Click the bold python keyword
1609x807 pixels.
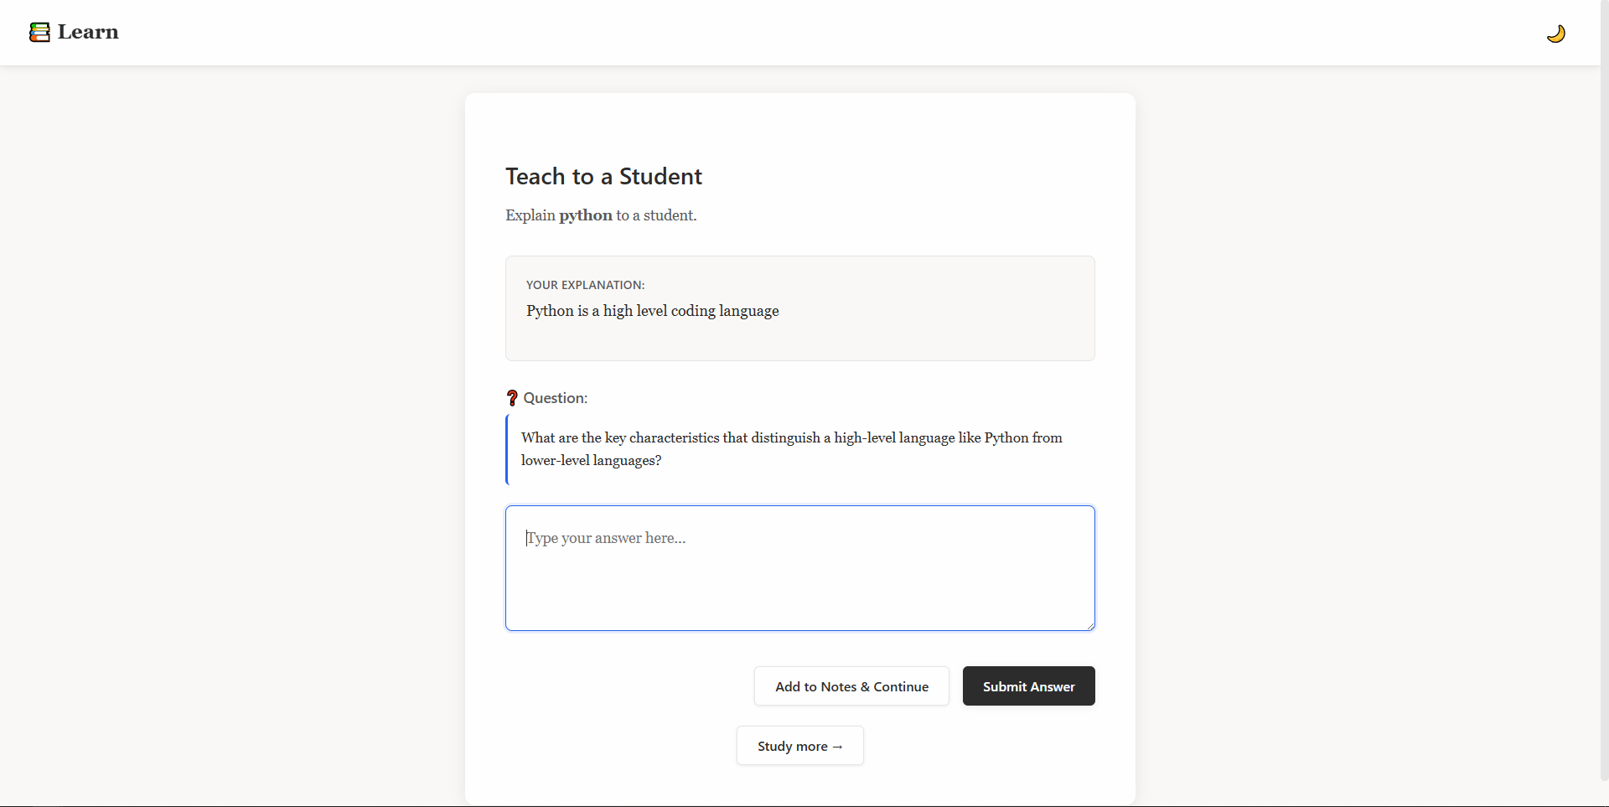[x=585, y=215]
